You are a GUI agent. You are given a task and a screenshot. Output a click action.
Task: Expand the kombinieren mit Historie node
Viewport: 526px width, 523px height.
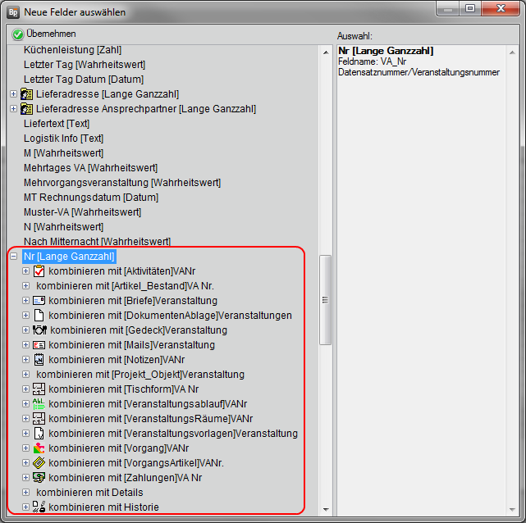pos(26,507)
